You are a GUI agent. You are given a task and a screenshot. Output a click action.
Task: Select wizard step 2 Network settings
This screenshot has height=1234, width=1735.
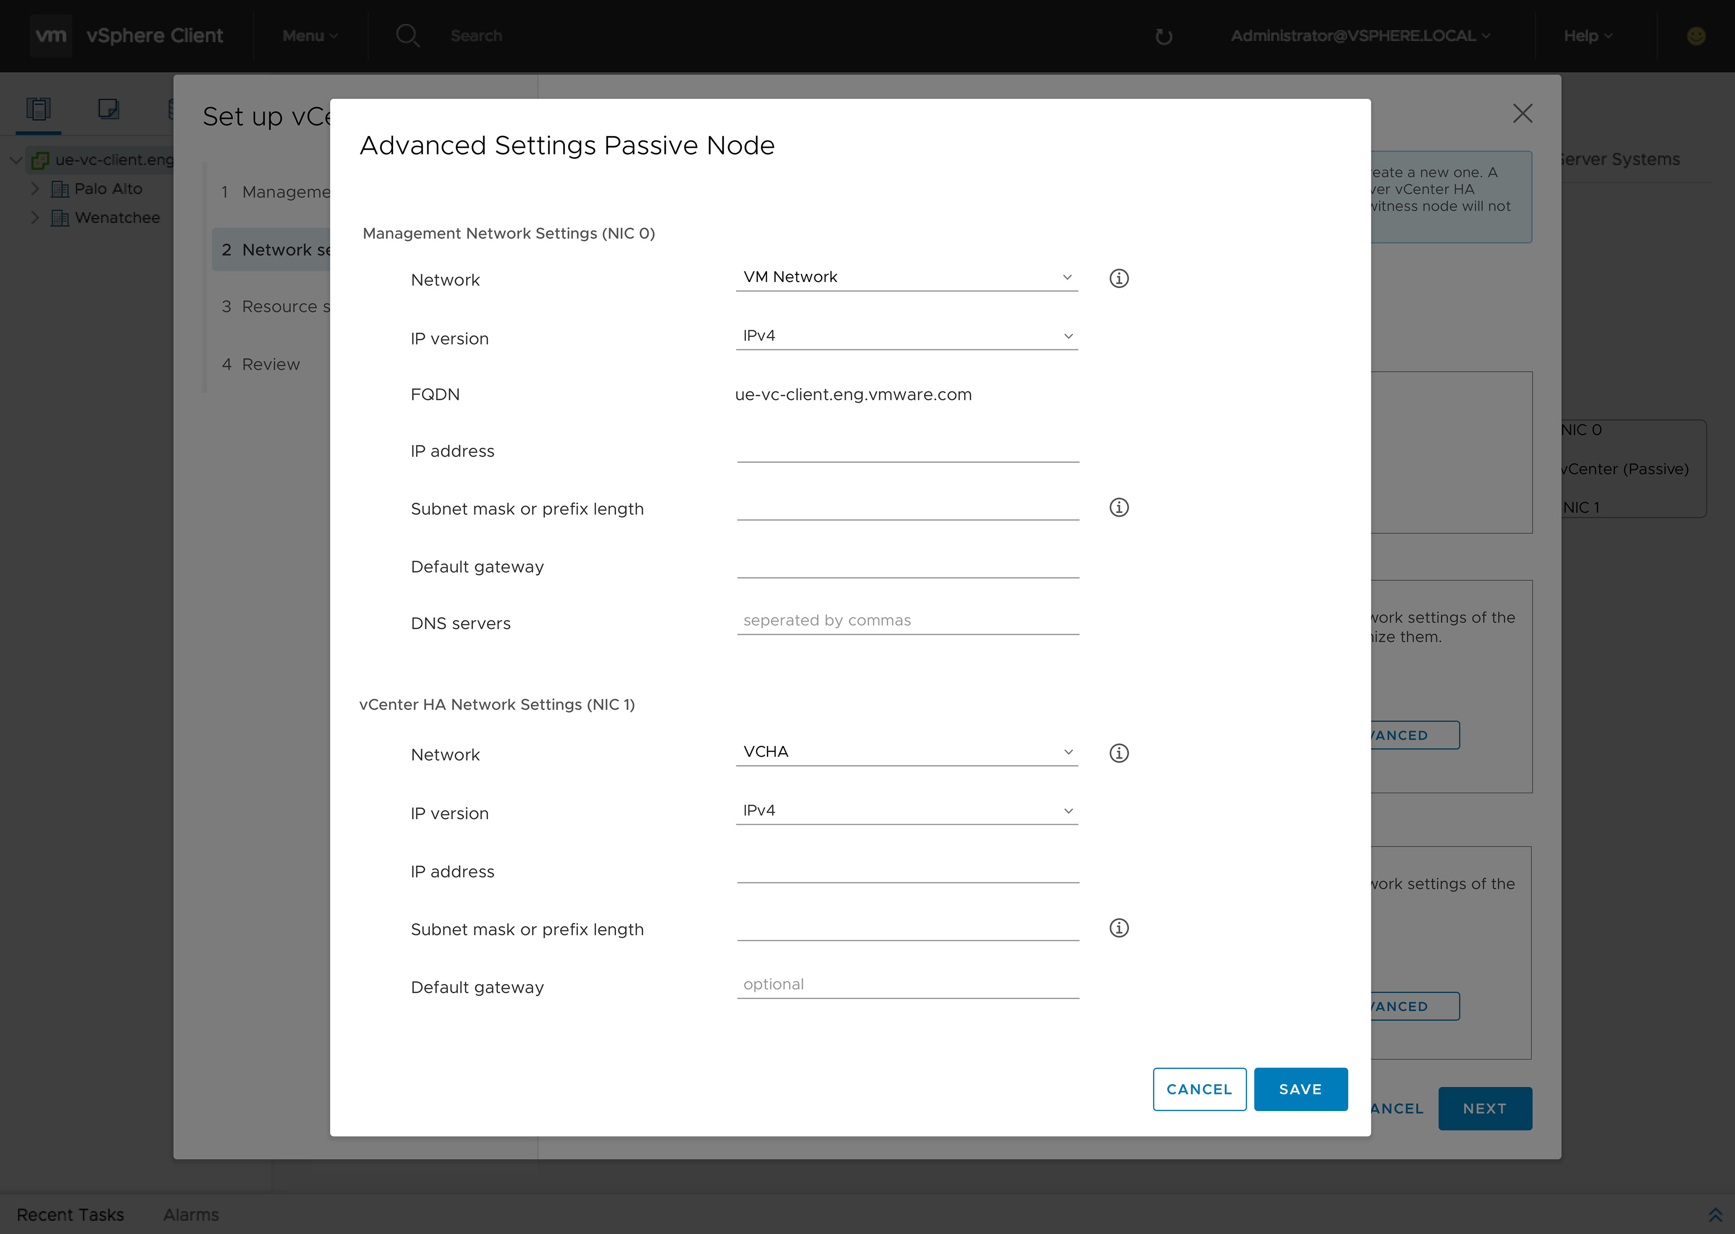coord(271,249)
